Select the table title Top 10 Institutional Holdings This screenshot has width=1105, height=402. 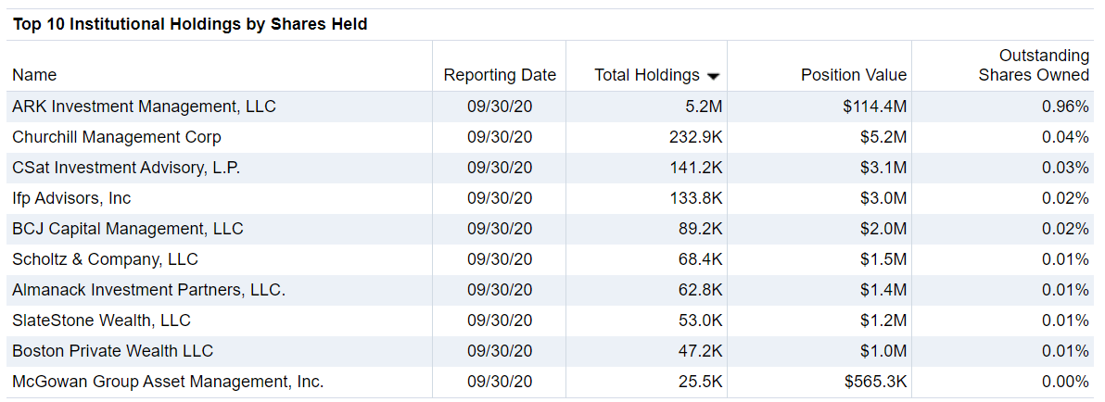click(189, 25)
